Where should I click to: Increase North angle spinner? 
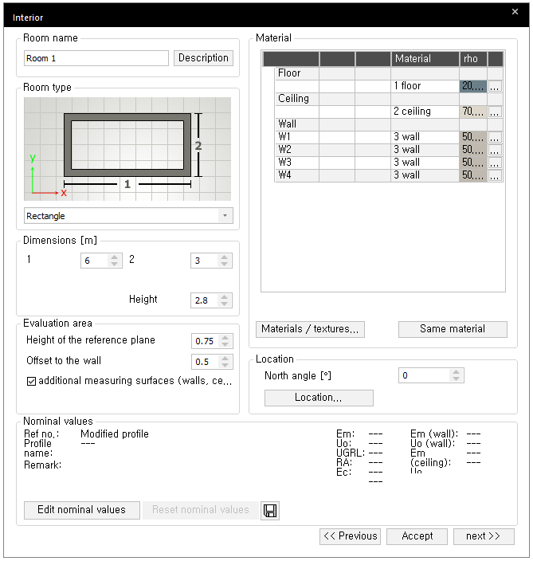click(456, 372)
